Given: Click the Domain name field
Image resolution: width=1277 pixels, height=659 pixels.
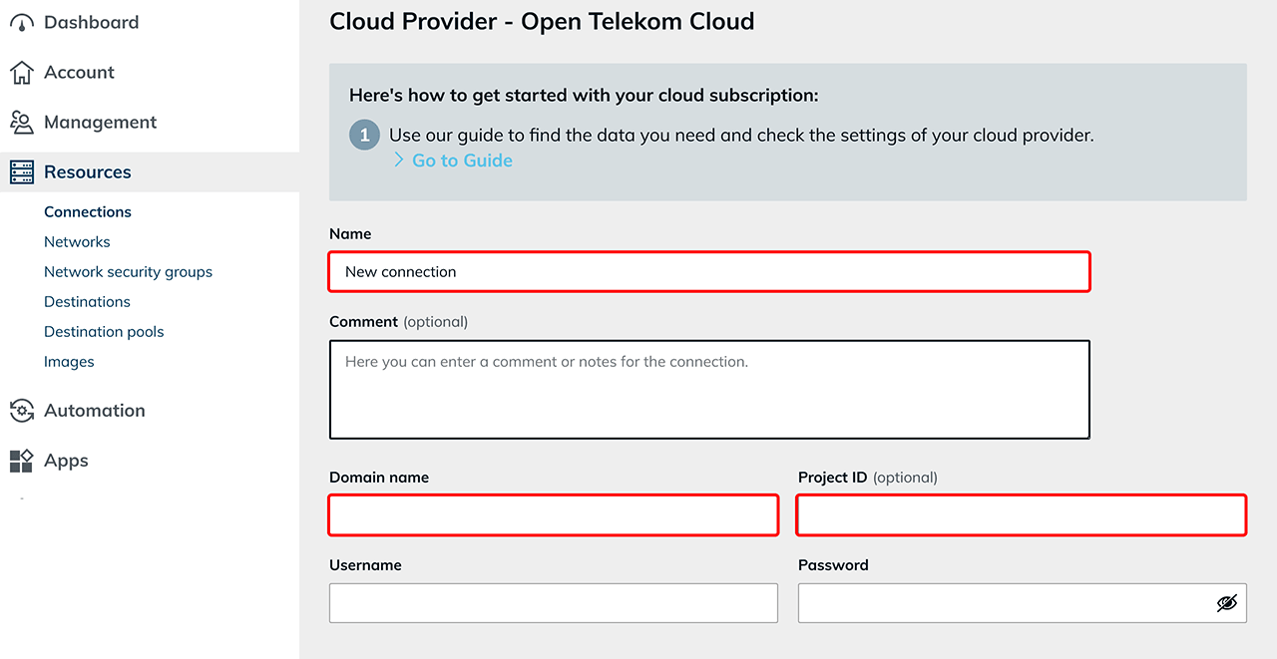Looking at the screenshot, I should point(553,515).
